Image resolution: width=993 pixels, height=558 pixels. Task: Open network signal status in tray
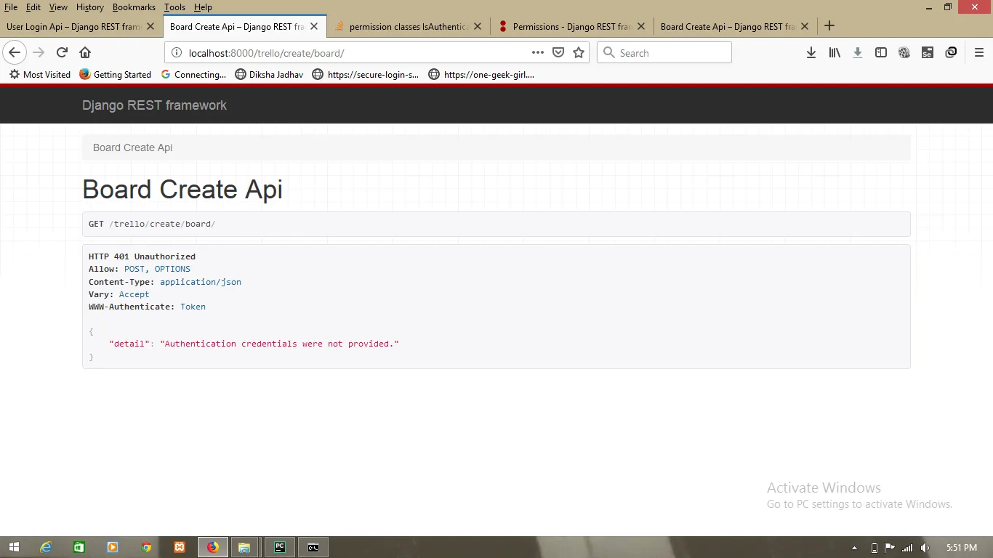coord(907,547)
